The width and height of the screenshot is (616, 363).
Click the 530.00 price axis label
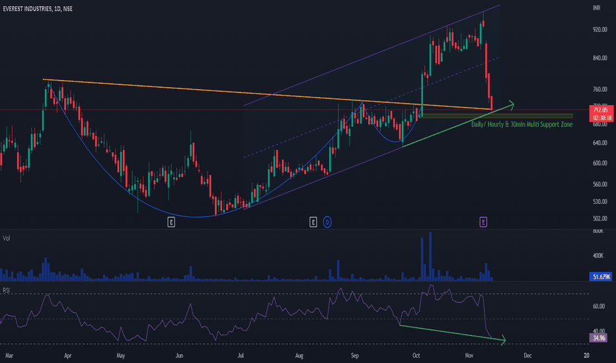pyautogui.click(x=600, y=202)
